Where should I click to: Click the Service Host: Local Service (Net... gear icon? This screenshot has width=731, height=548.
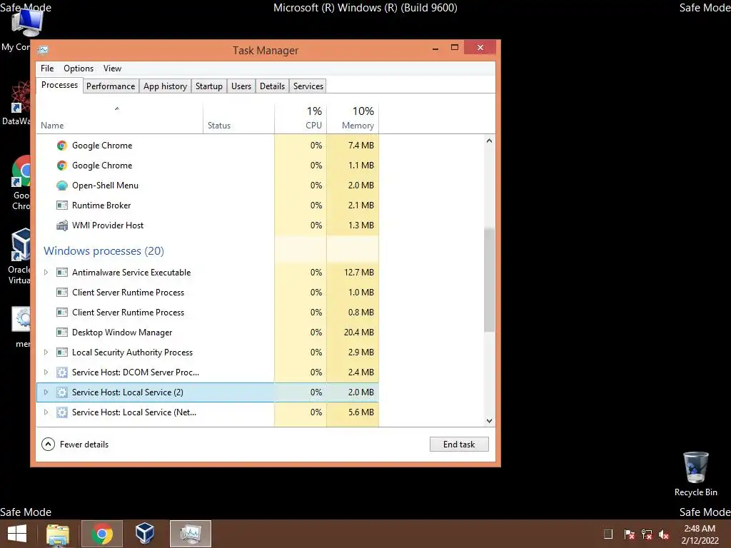pos(61,412)
